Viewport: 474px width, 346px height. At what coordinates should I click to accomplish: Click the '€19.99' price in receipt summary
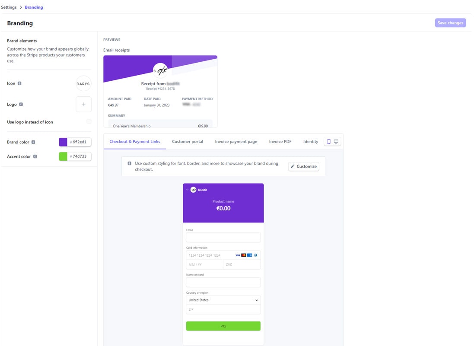203,126
